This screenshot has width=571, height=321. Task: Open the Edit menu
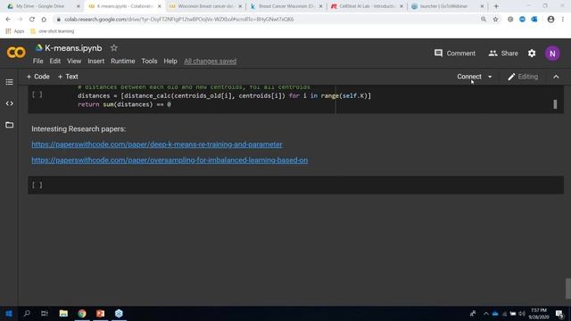pos(55,62)
